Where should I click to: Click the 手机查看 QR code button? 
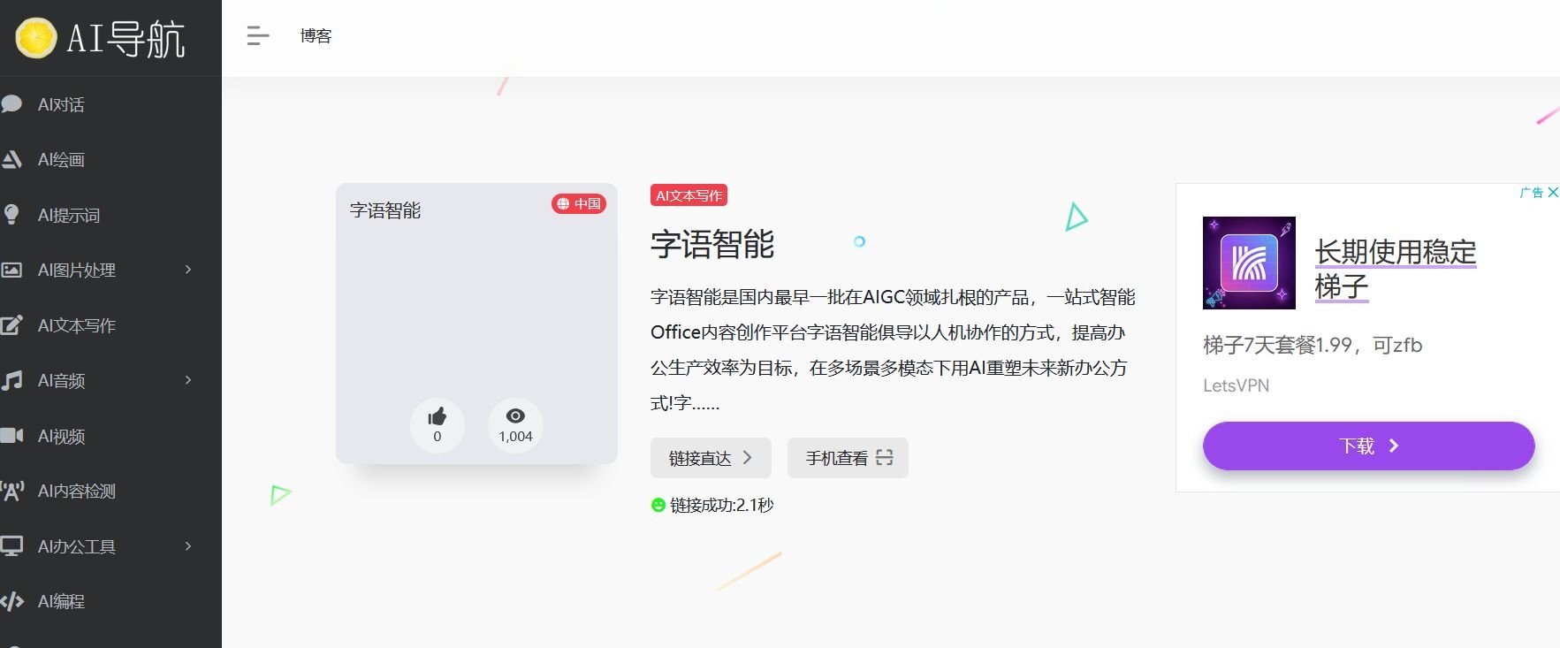(848, 458)
